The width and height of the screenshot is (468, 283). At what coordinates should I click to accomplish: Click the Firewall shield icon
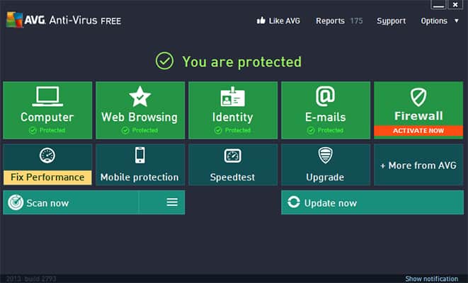418,97
